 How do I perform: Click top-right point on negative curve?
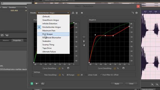(x=129, y=26)
